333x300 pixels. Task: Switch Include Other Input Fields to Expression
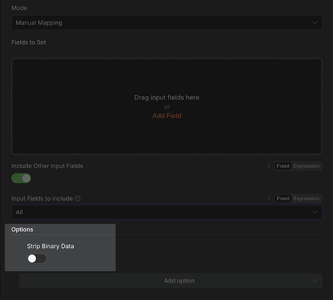[x=306, y=166]
